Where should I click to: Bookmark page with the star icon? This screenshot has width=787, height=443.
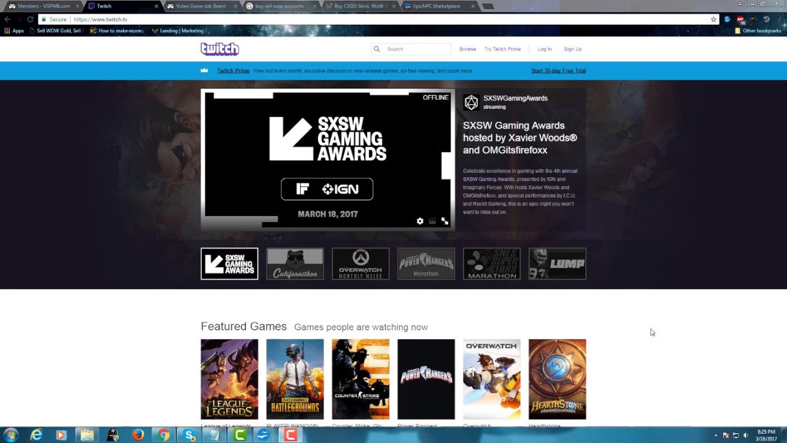[x=713, y=19]
